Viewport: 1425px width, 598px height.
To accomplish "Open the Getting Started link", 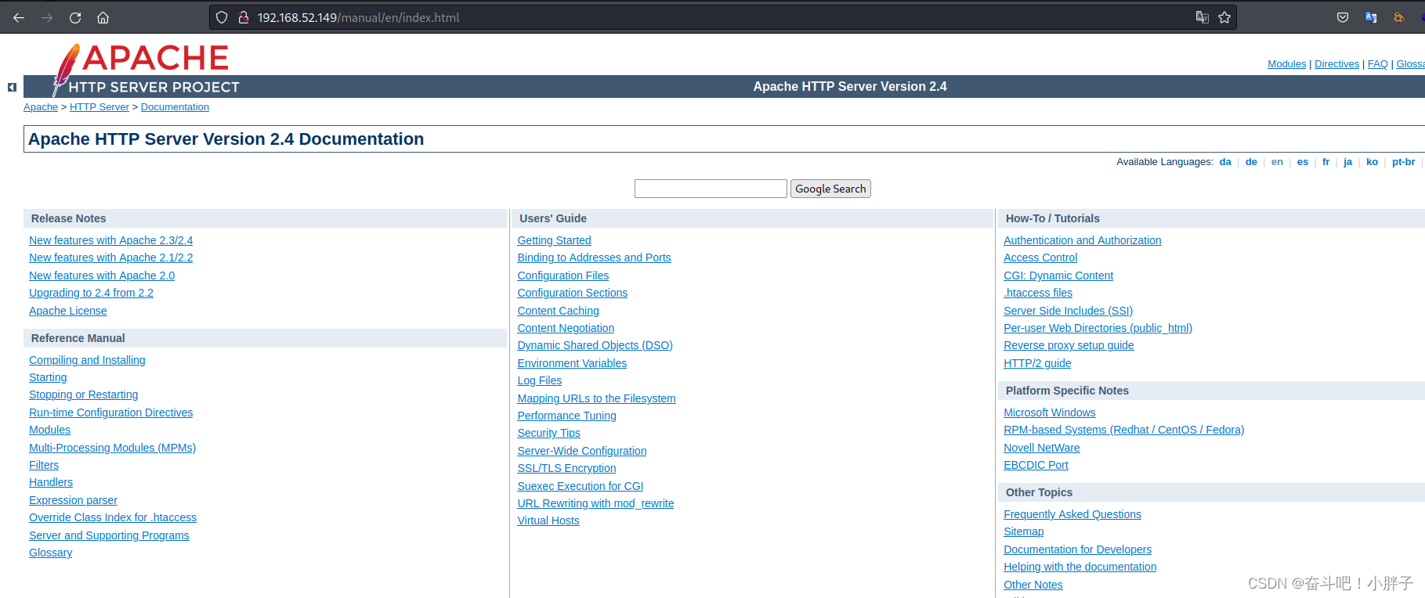I will tap(554, 240).
